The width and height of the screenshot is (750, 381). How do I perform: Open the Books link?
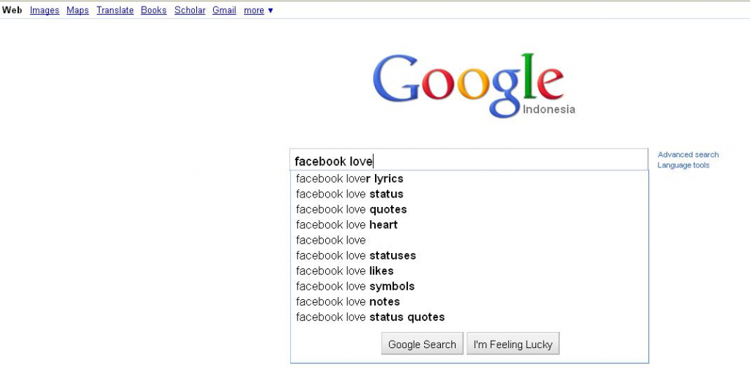pyautogui.click(x=154, y=10)
